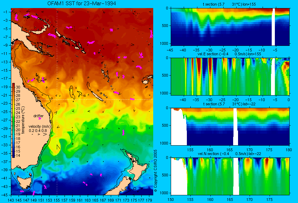Click the '0.2 0.4 0.8' velocity scale values
The width and height of the screenshot is (298, 203).
pyautogui.click(x=38, y=131)
